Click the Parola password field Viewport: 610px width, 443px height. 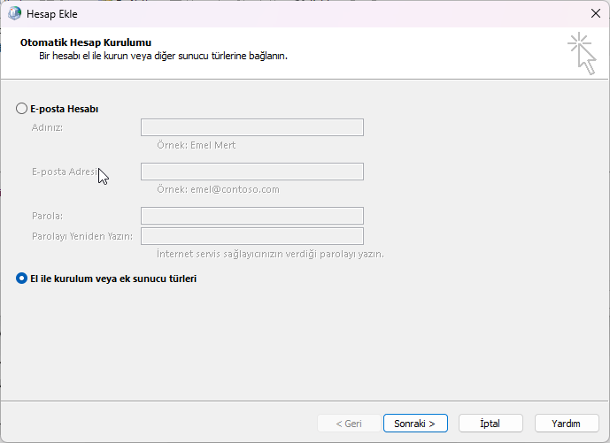tap(252, 216)
